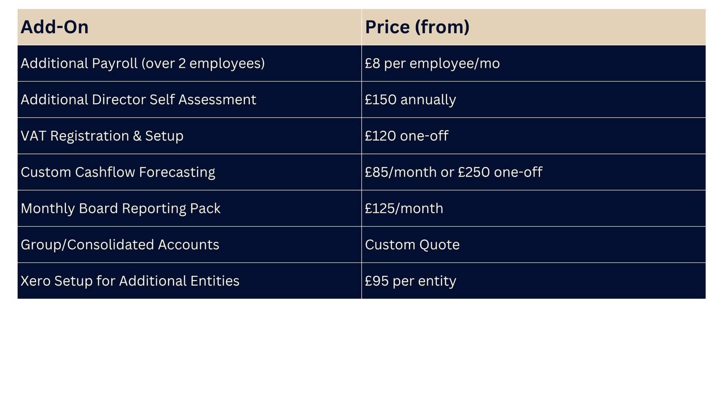Select the £8 per employee/mo price
This screenshot has height=408, width=708.
click(432, 63)
